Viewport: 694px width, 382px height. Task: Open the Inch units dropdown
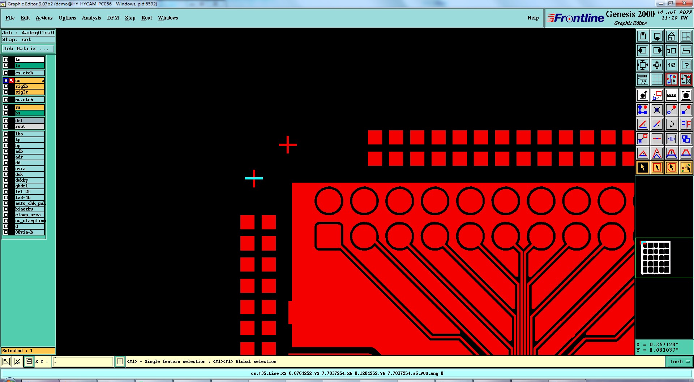click(x=679, y=361)
